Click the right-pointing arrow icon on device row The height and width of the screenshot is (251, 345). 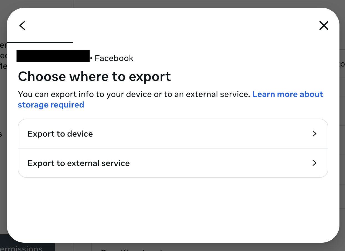pos(314,134)
